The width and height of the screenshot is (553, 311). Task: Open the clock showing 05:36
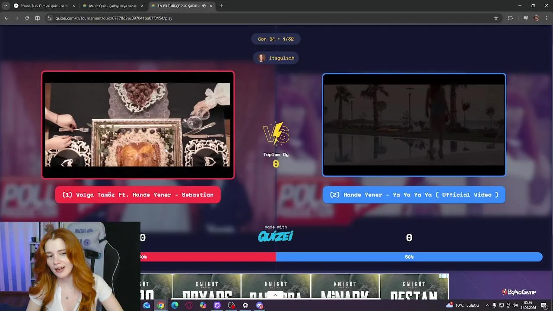pos(528,305)
